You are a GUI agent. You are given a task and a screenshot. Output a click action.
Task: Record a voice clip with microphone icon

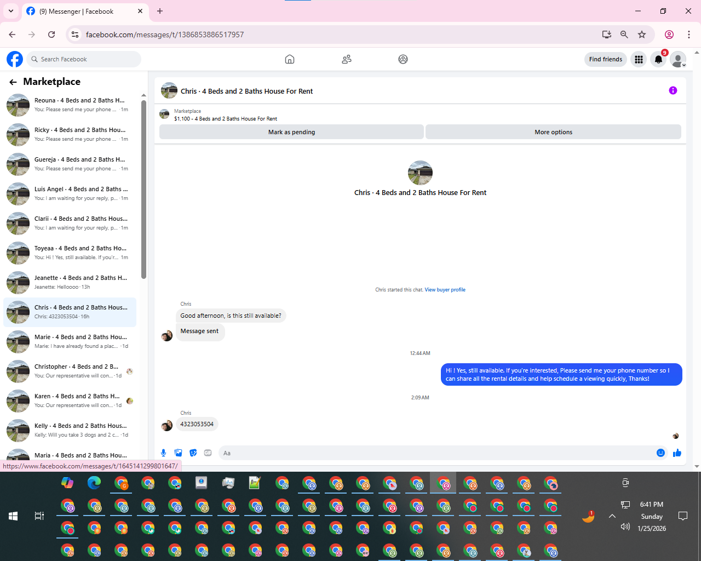[x=163, y=453]
